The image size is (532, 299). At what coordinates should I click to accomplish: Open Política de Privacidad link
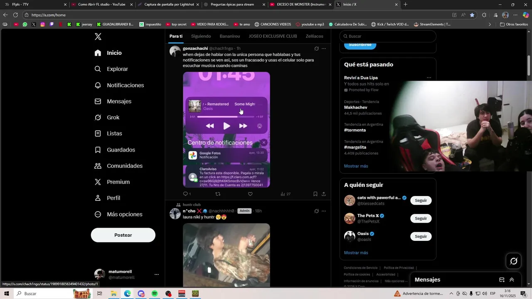[x=399, y=268]
